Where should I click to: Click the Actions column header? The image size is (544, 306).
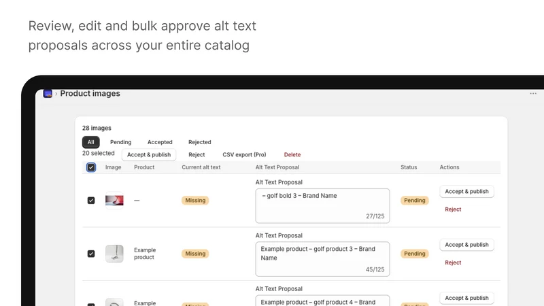pyautogui.click(x=449, y=167)
